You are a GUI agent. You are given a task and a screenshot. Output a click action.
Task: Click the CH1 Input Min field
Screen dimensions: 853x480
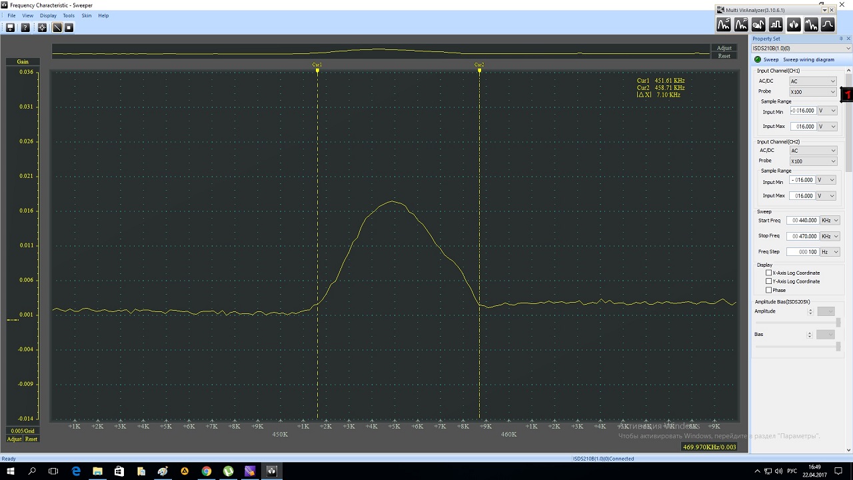pyautogui.click(x=802, y=111)
